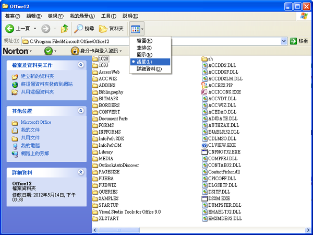
Task: Open the Norton logo dropdown arrow
Action: pos(31,51)
